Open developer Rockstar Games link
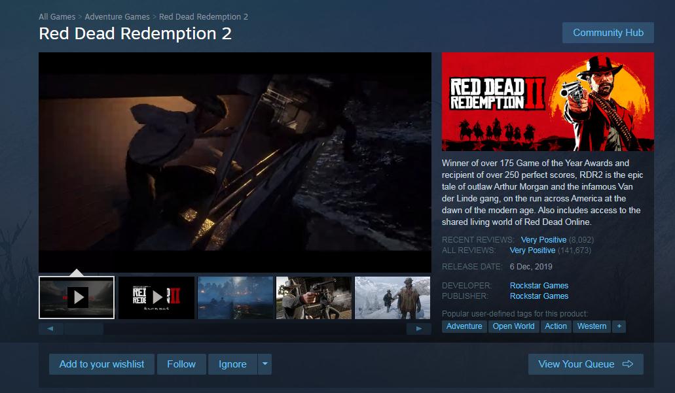This screenshot has height=393, width=675. (539, 286)
